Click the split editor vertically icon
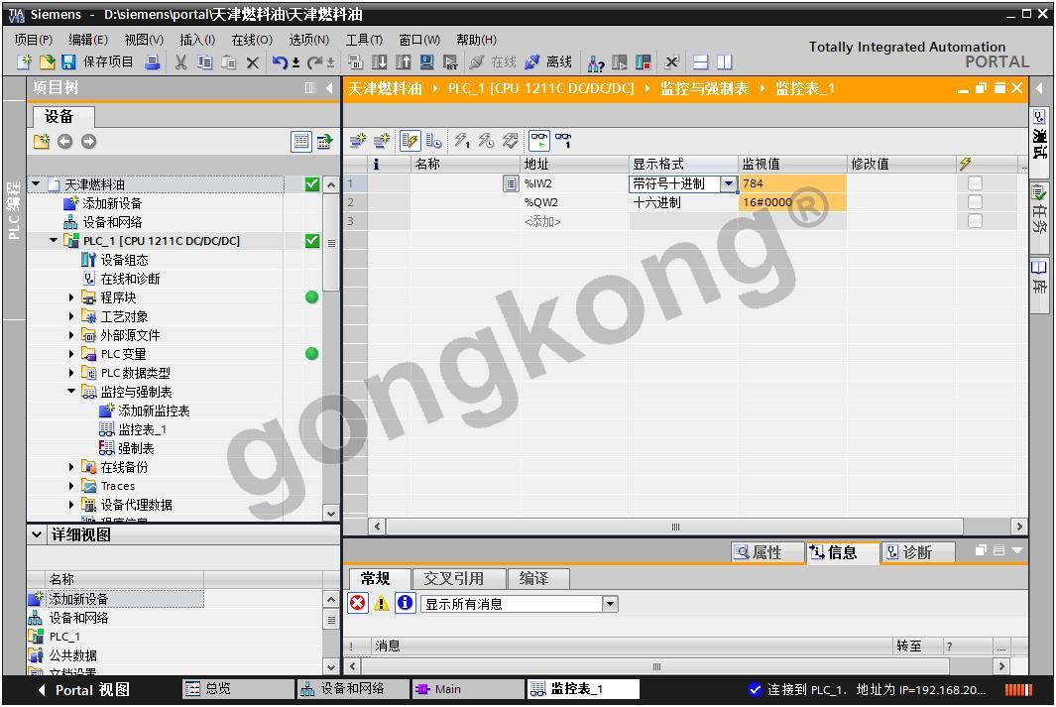Screen dimensions: 1056x707 click(x=724, y=62)
